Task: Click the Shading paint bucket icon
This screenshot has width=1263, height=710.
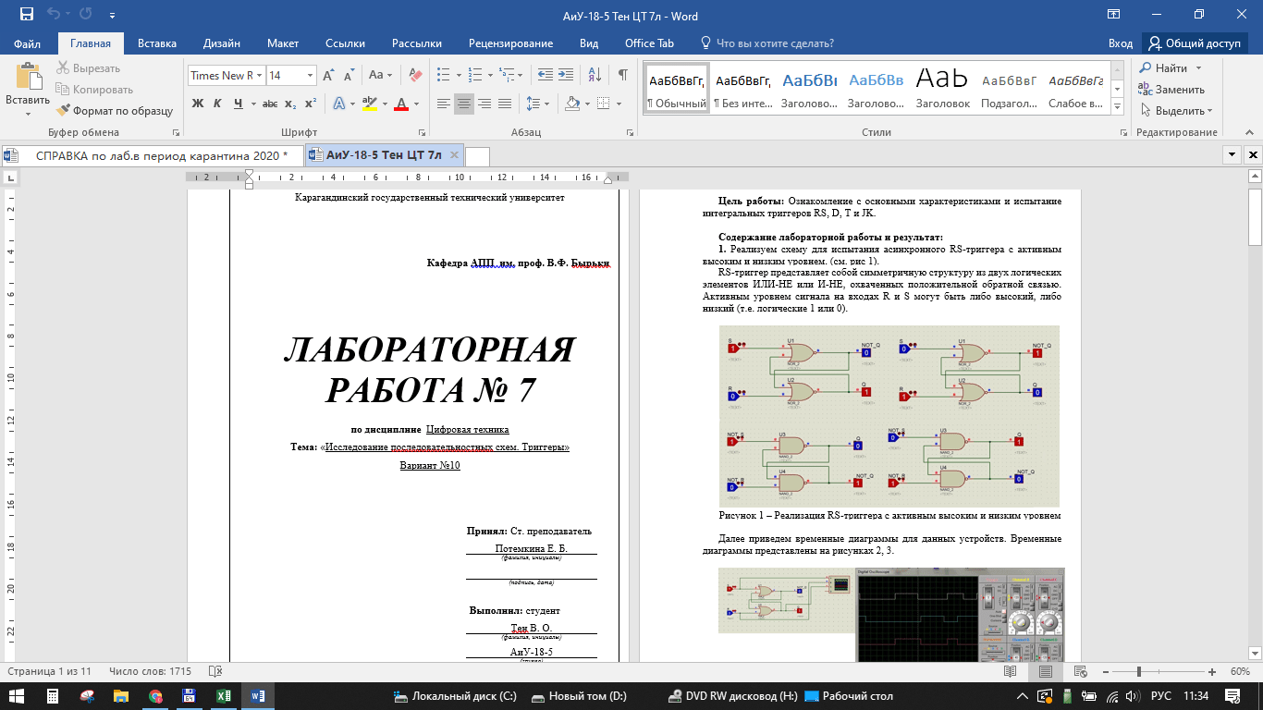Action: [x=572, y=104]
